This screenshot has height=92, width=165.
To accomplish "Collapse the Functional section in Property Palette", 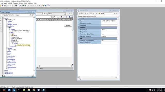I will point(79,28).
